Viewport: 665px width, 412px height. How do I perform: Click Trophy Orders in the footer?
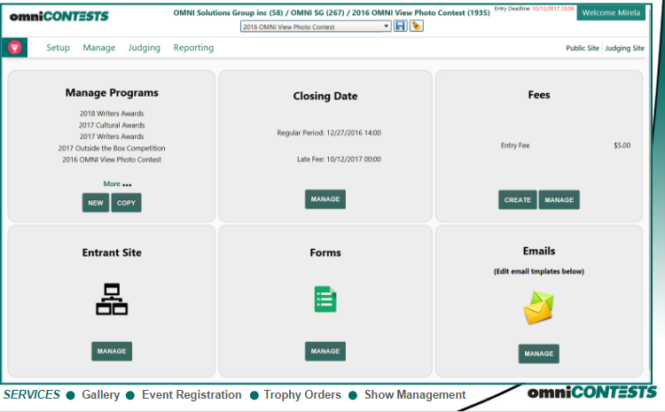[302, 394]
